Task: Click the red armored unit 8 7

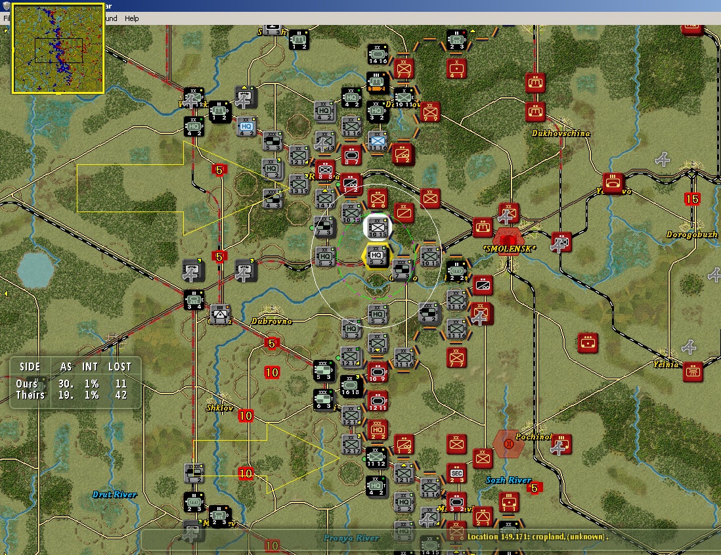Action: [351, 156]
